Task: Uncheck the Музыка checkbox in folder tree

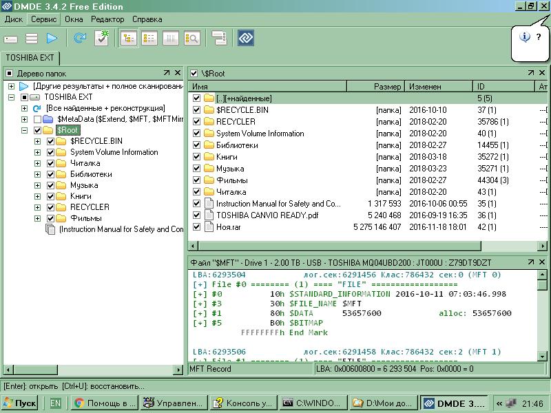Action: [51, 185]
